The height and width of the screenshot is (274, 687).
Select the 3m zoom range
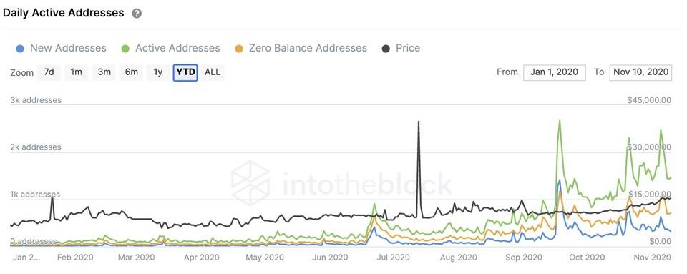104,72
